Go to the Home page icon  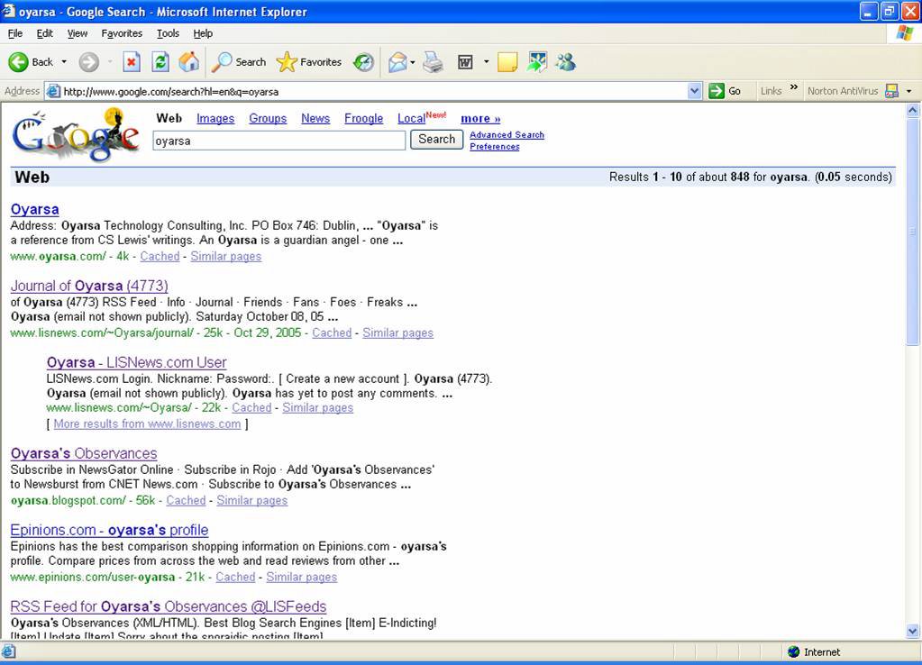pyautogui.click(x=188, y=62)
